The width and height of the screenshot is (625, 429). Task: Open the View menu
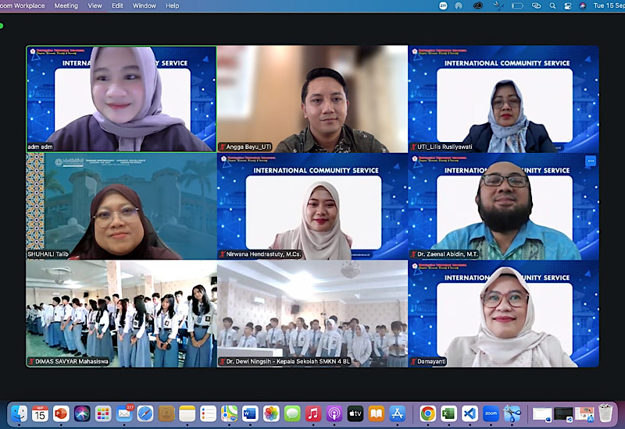95,5
